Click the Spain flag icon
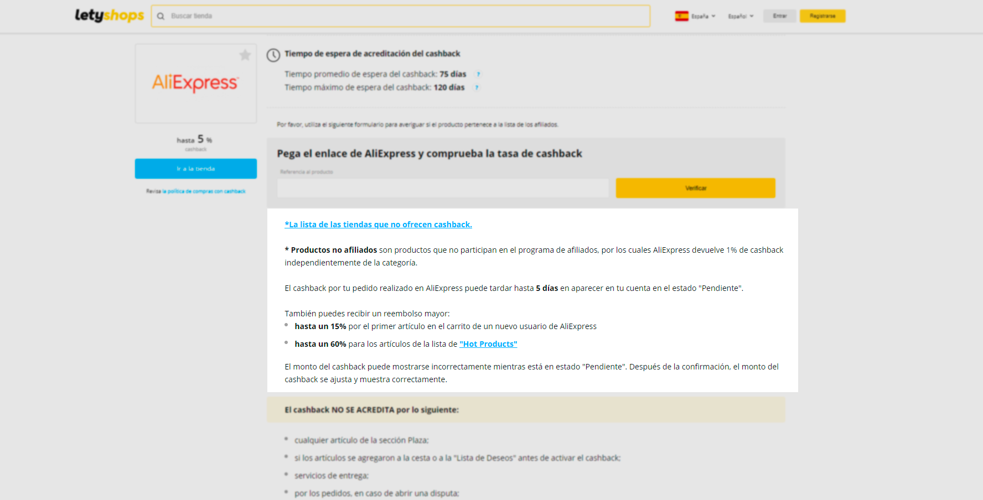983x500 pixels. [x=681, y=16]
